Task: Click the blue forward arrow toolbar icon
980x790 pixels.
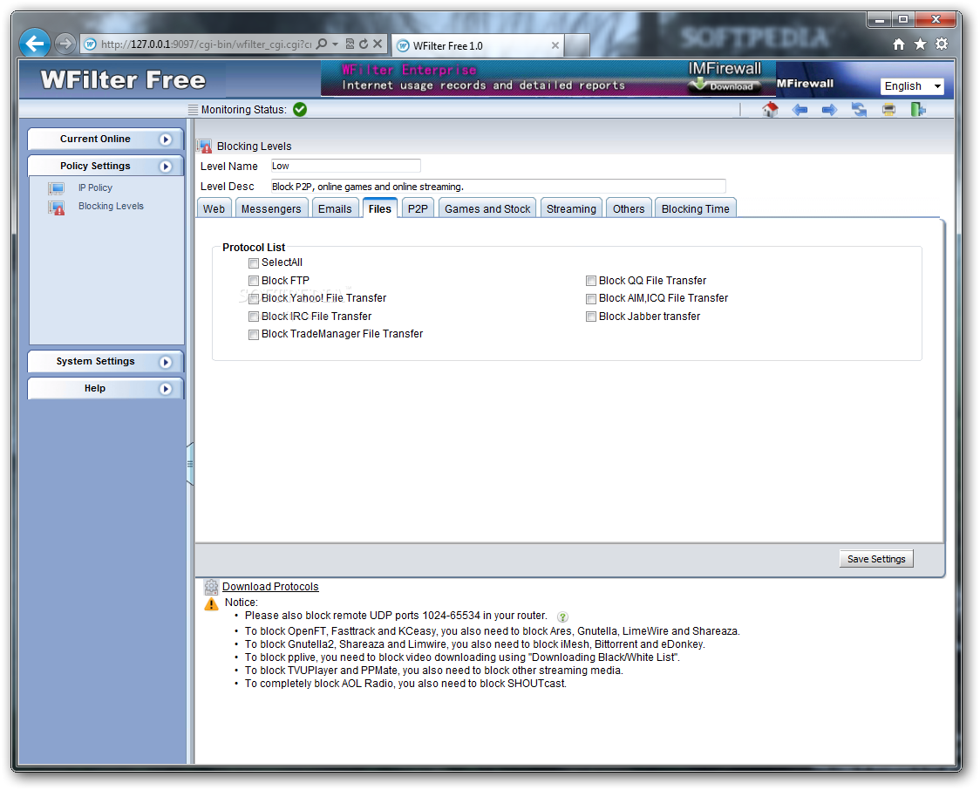Action: (x=829, y=110)
